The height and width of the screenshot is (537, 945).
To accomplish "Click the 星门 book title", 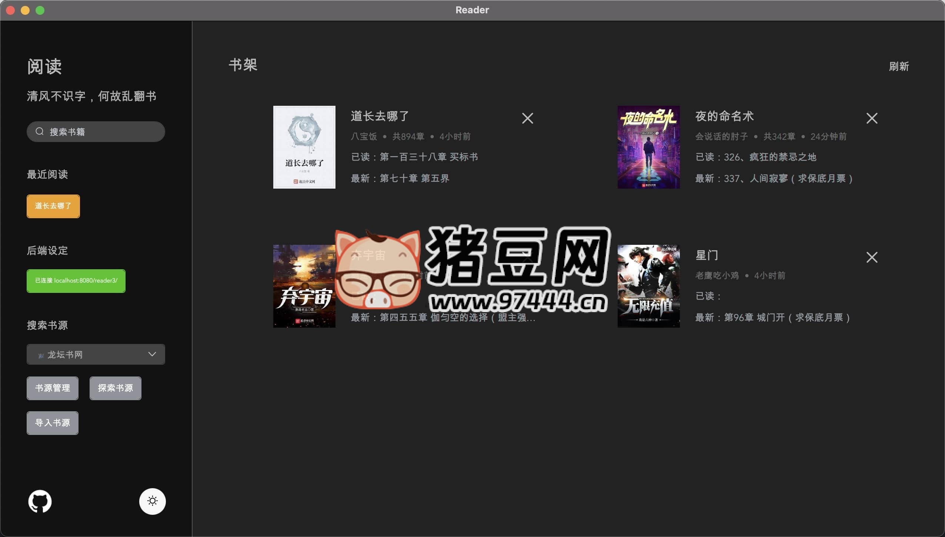I will pos(707,255).
